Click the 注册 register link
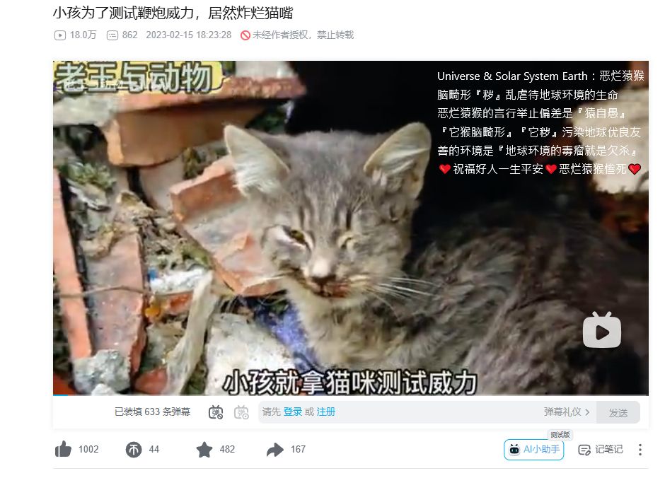This screenshot has width=665, height=478. click(325, 412)
